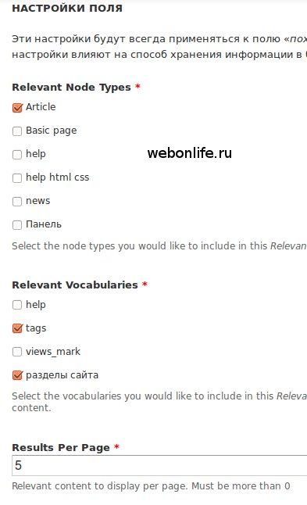Tick the views_mark vocabulary checkbox
The width and height of the screenshot is (307, 505).
(x=17, y=352)
